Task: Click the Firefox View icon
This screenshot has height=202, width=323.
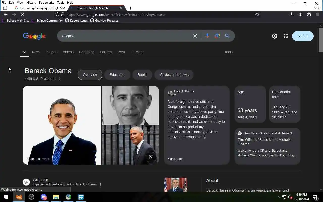Action: [x=5, y=8]
